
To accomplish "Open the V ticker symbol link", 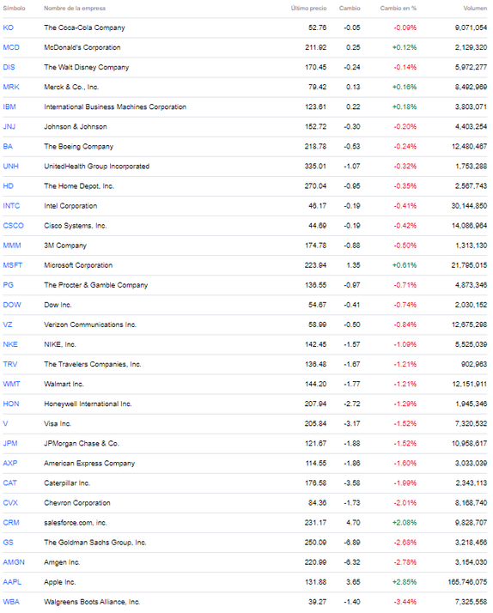I will [x=5, y=424].
